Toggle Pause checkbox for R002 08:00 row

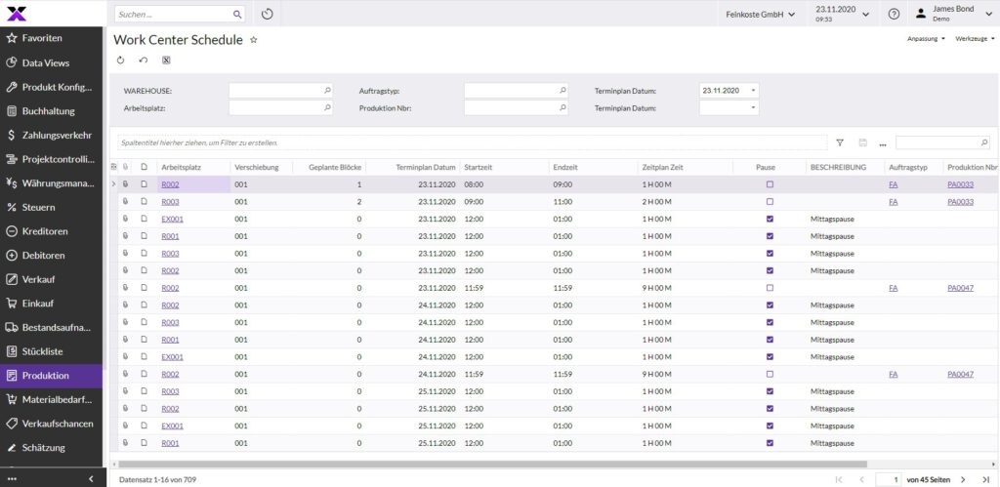(770, 184)
